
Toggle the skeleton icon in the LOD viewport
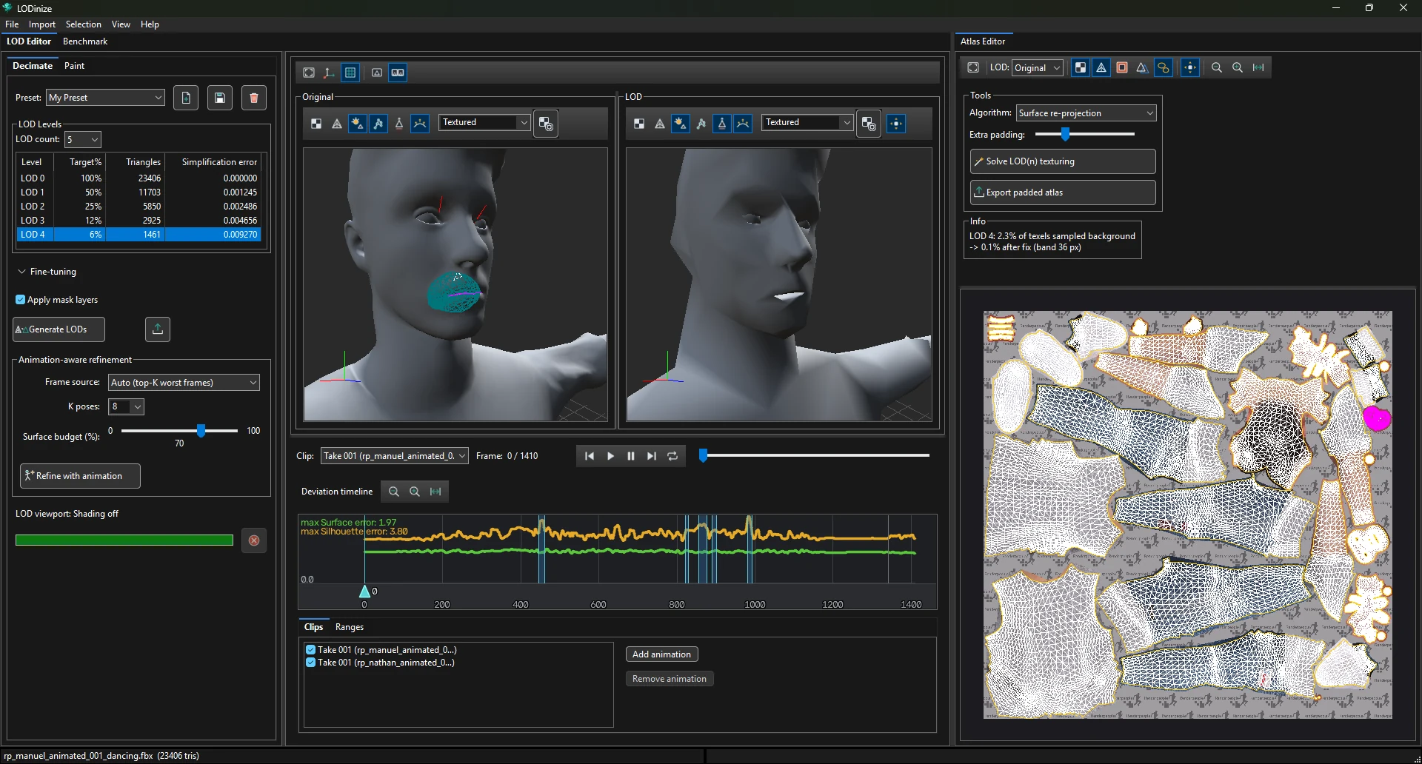(x=701, y=124)
